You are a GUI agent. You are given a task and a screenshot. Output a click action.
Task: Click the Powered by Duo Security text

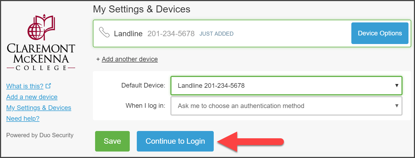(40, 135)
